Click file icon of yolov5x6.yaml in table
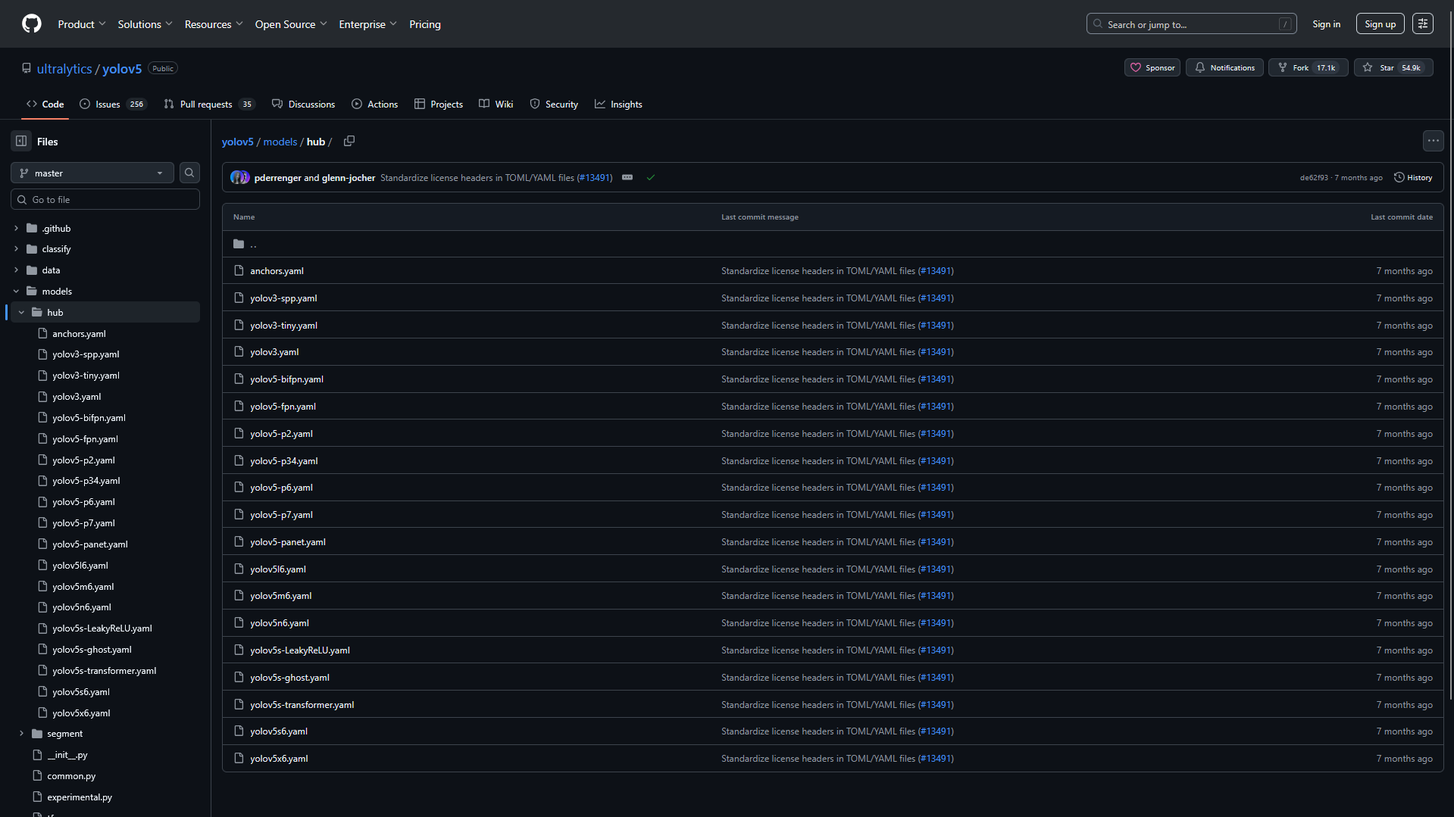Viewport: 1454px width, 817px height. tap(239, 759)
